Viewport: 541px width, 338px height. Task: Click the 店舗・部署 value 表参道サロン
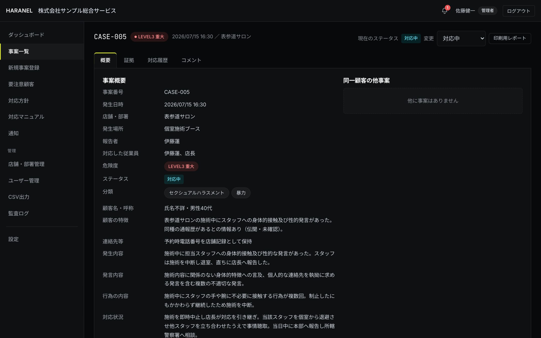coord(180,117)
